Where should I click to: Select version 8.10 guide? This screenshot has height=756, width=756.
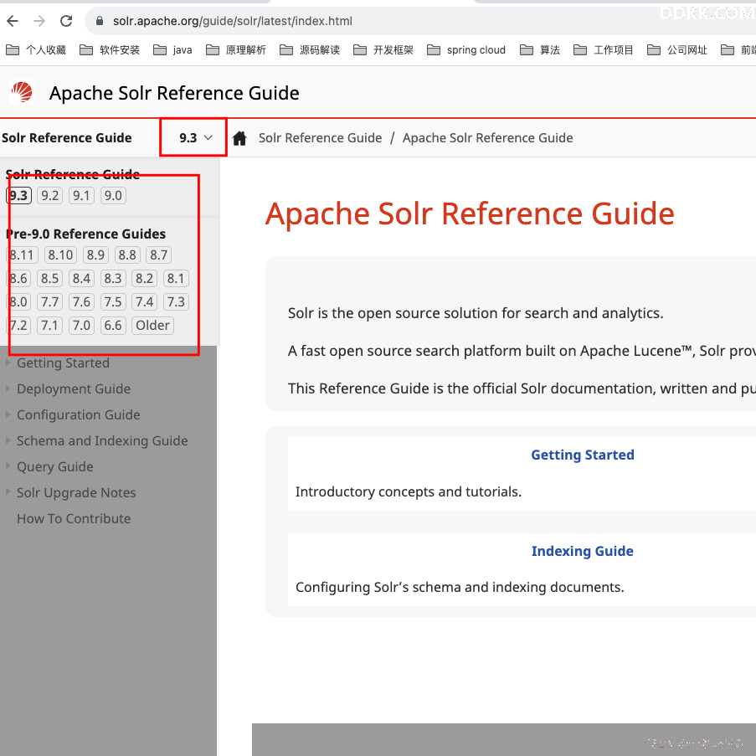[60, 255]
